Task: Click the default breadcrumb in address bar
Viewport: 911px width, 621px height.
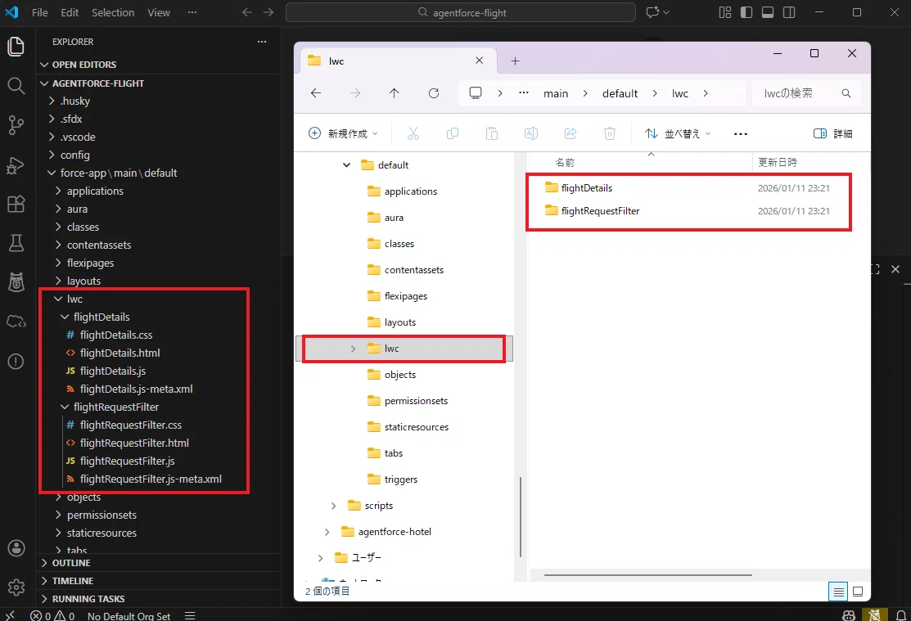Action: [x=620, y=93]
